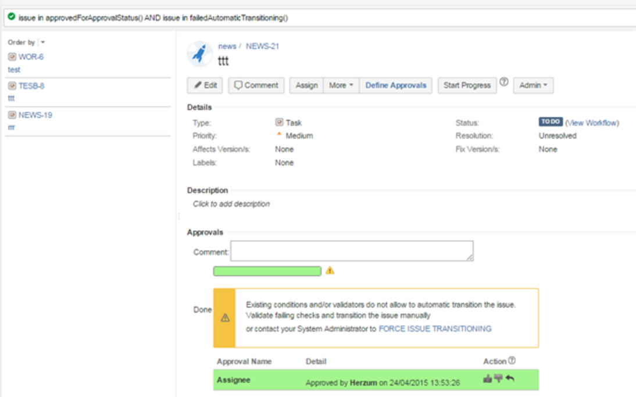636x397 pixels.
Task: Click the task type icon of WOR-6
Action: tap(12, 57)
